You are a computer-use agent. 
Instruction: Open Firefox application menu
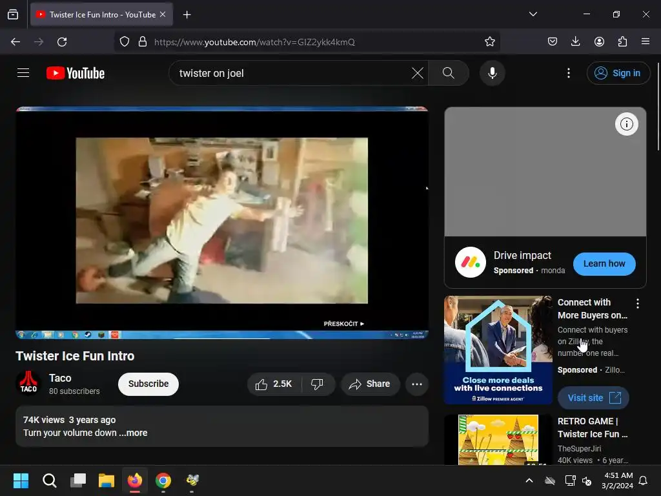(646, 41)
